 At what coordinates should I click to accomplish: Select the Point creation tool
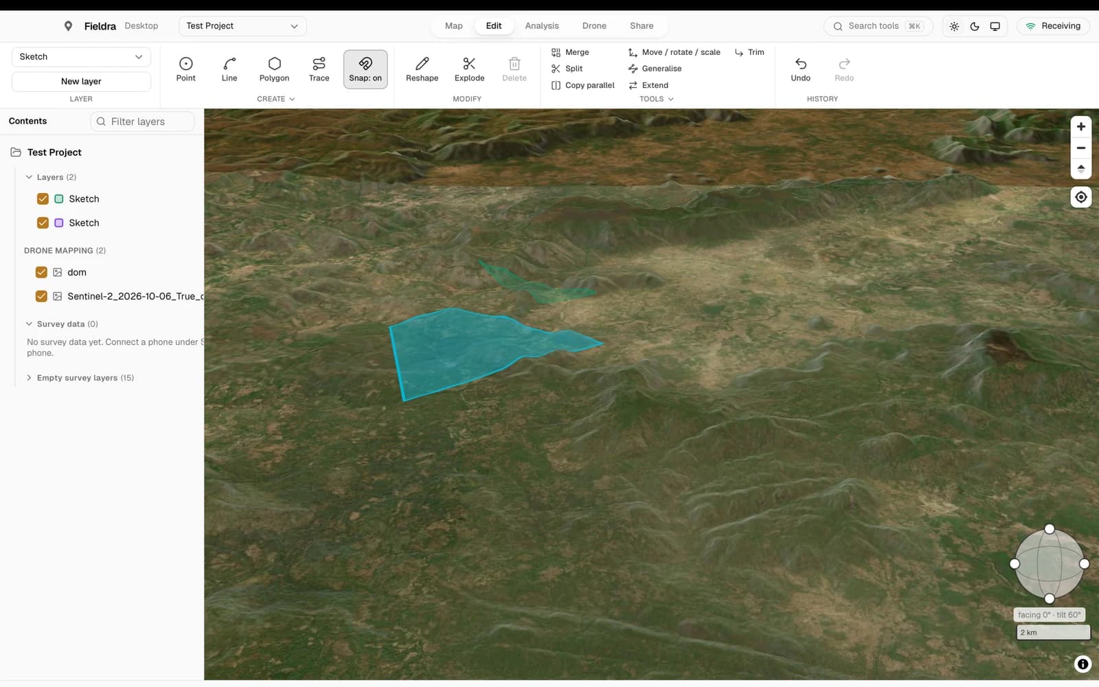click(185, 69)
